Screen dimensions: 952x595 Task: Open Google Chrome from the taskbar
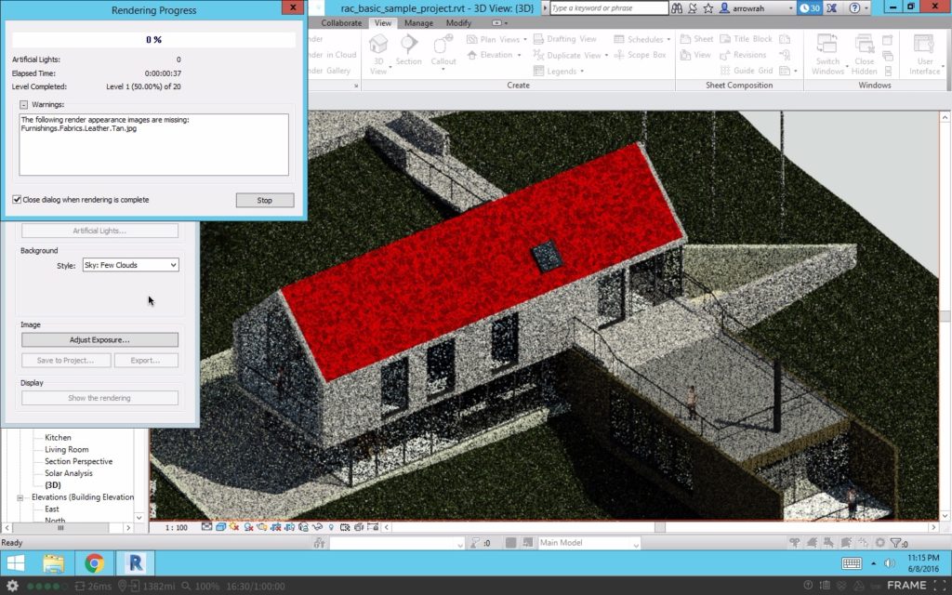[94, 562]
